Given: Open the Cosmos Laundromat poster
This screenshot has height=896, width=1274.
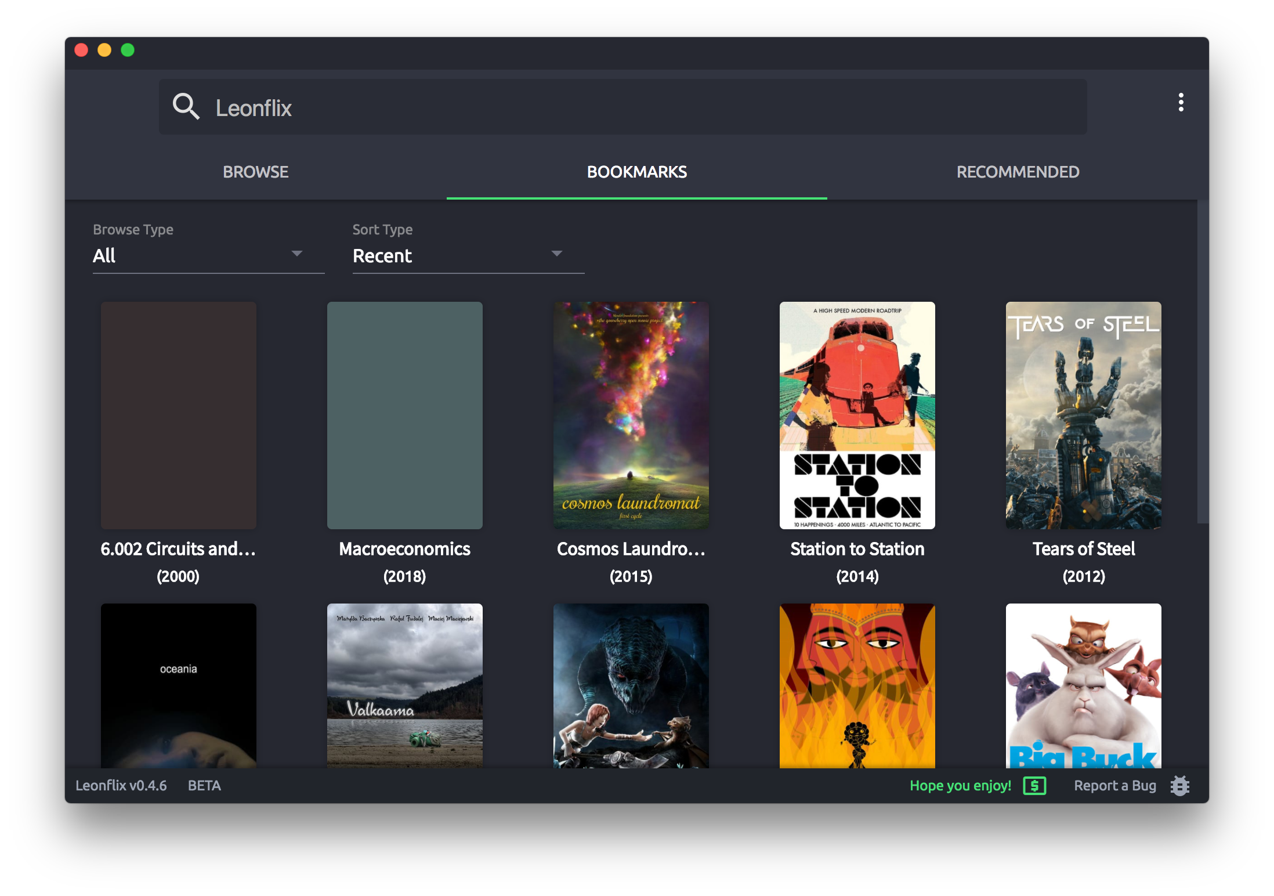Looking at the screenshot, I should tap(631, 415).
